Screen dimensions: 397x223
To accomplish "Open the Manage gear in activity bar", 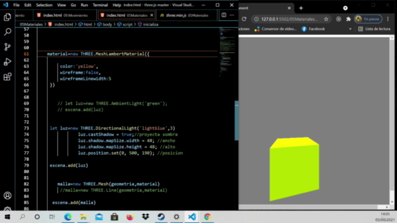I will tap(7, 209).
